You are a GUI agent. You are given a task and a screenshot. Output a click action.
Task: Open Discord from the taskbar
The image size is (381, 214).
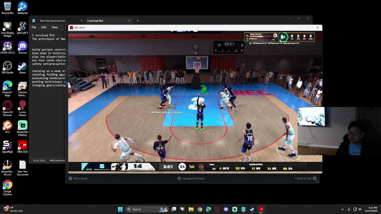coord(226,209)
